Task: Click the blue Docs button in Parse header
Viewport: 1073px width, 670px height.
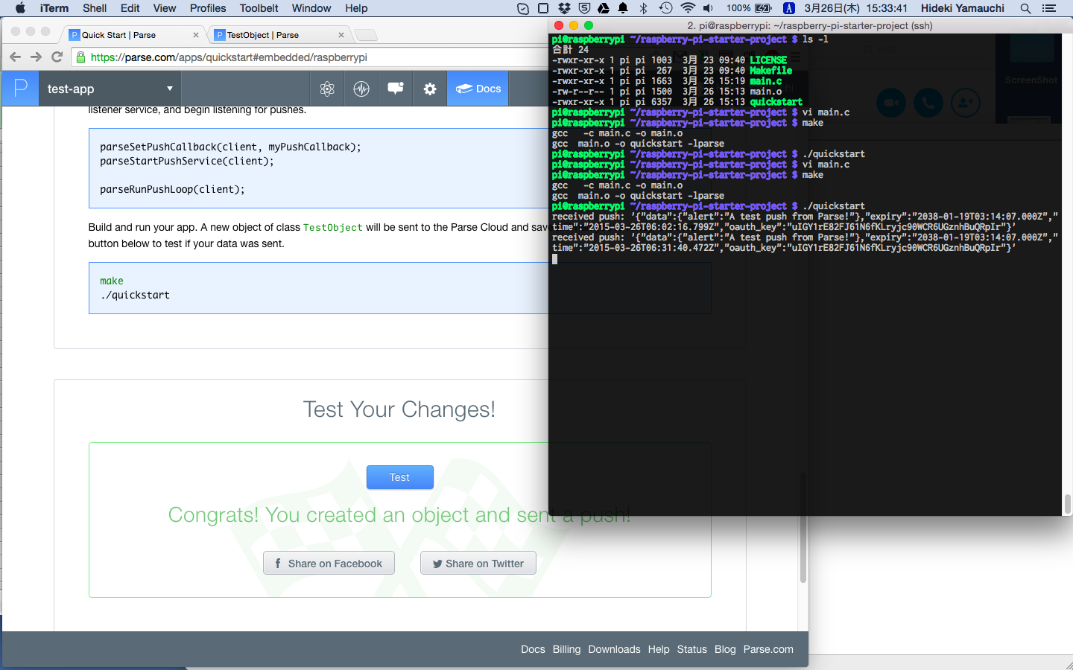Action: pos(478,89)
